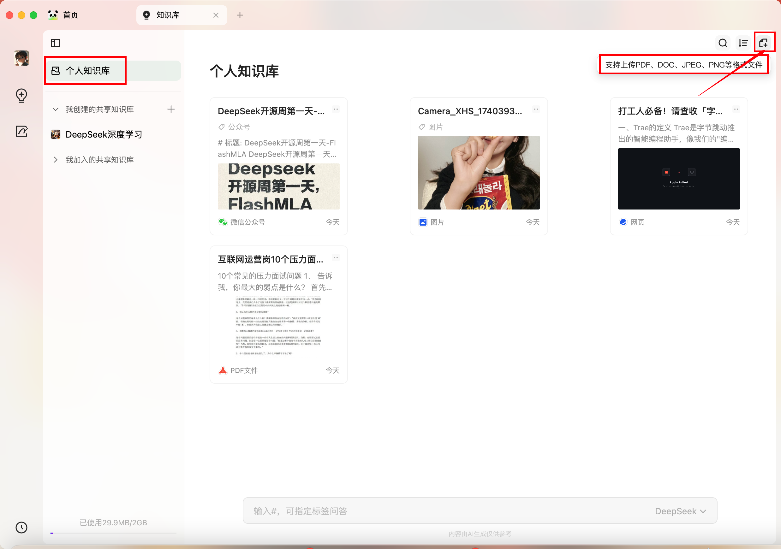Toggle the sidebar collapse icon
This screenshot has width=781, height=549.
point(56,43)
